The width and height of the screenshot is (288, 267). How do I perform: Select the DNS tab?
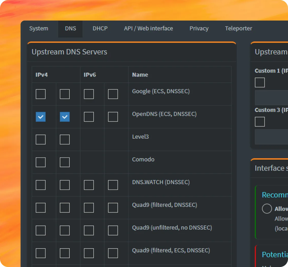tap(70, 28)
